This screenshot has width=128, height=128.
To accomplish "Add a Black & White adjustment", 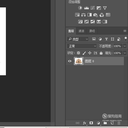I will click(90, 15).
